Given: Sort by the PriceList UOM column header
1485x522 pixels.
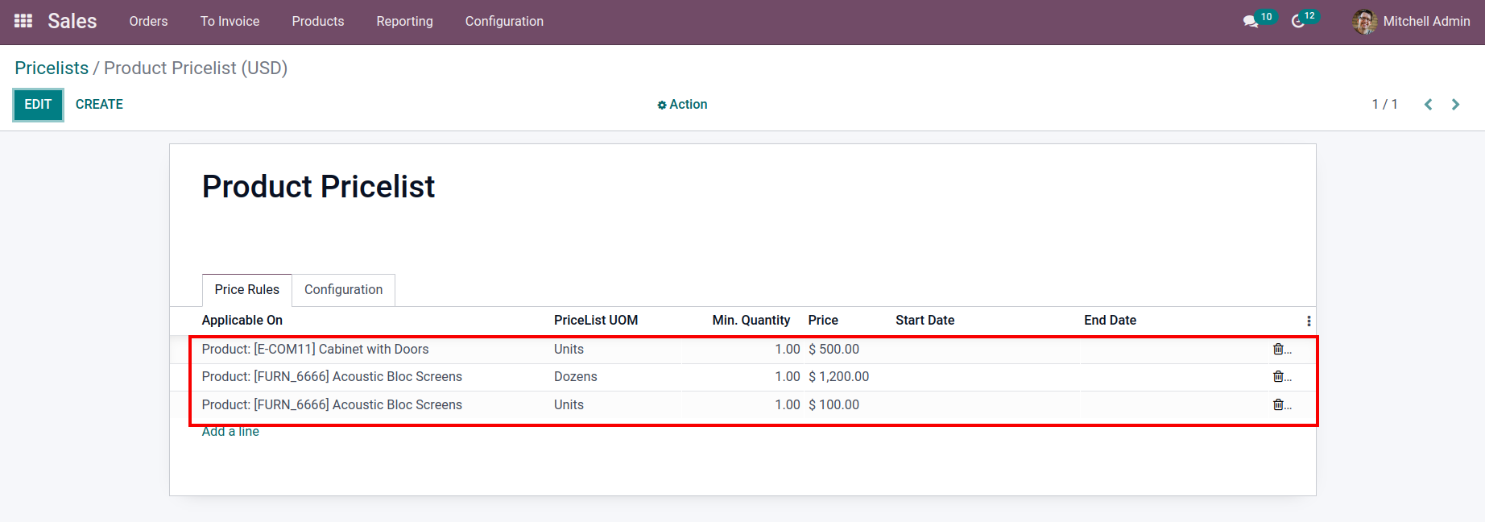Looking at the screenshot, I should point(596,321).
